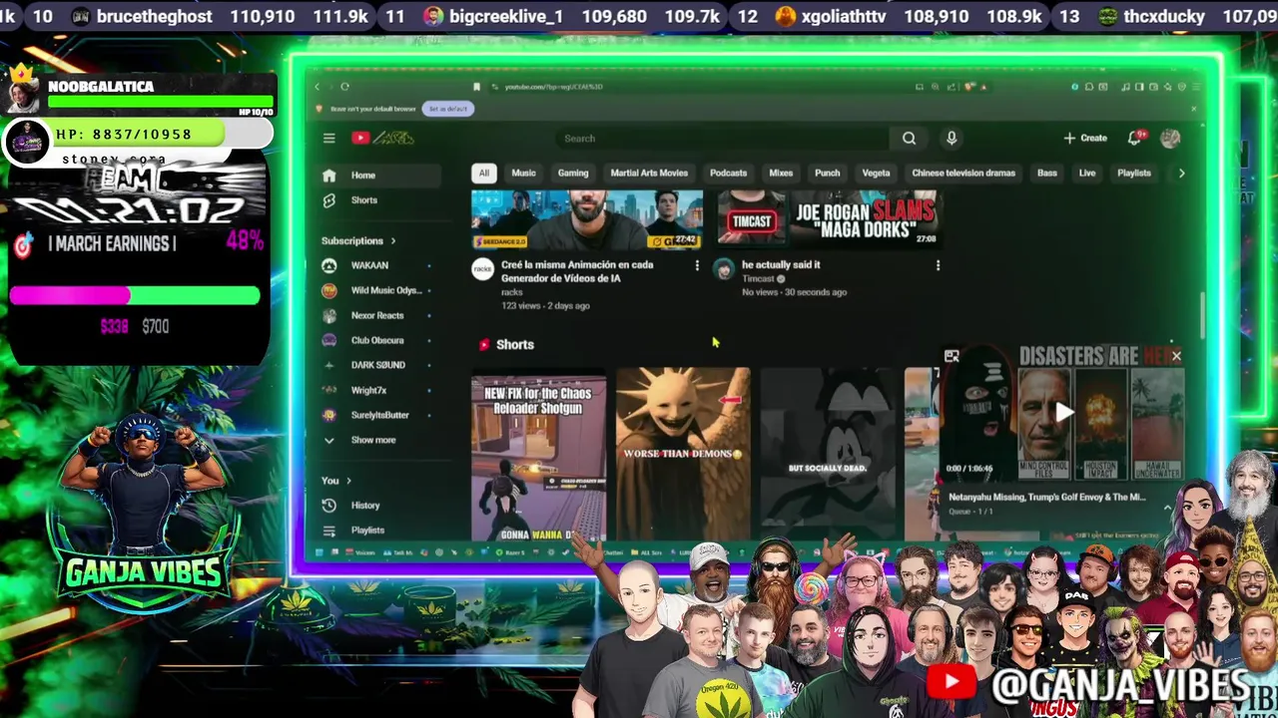This screenshot has height=718, width=1278.
Task: Expand the miniplayer to full view
Action: pyautogui.click(x=952, y=356)
